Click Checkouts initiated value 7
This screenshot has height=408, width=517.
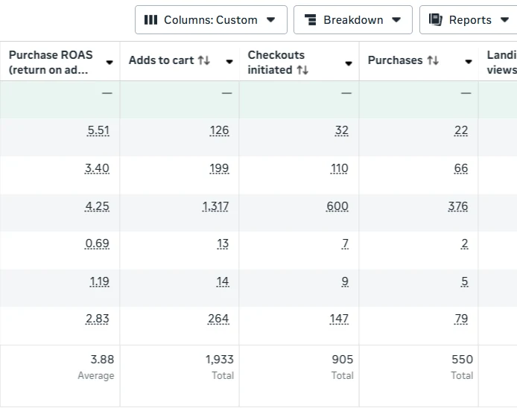345,243
